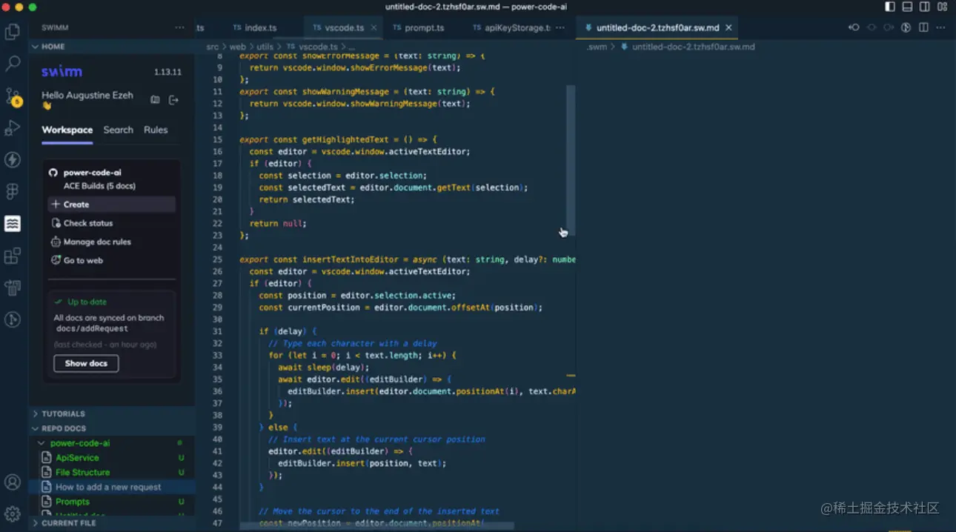Open the Swimm extension view
This screenshot has height=532, width=956.
click(x=13, y=223)
